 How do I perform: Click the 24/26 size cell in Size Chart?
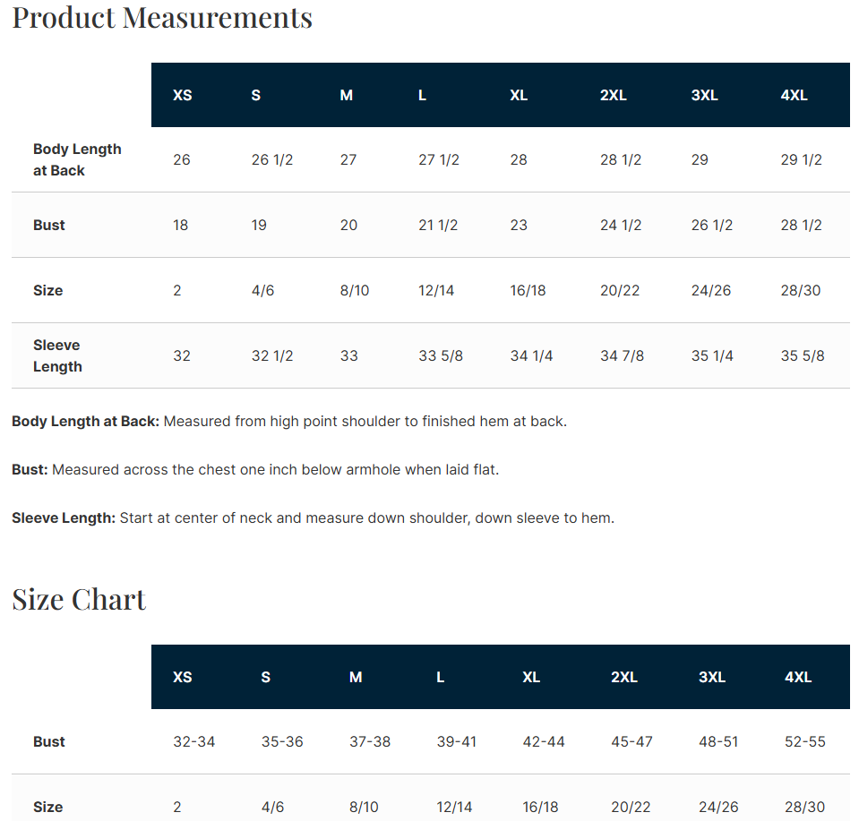tap(718, 807)
